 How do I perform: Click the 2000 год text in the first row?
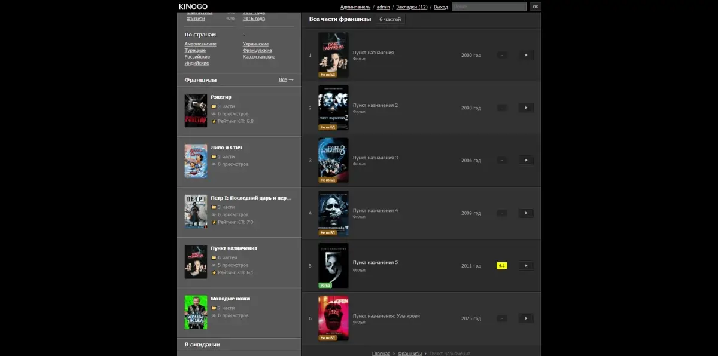click(471, 55)
